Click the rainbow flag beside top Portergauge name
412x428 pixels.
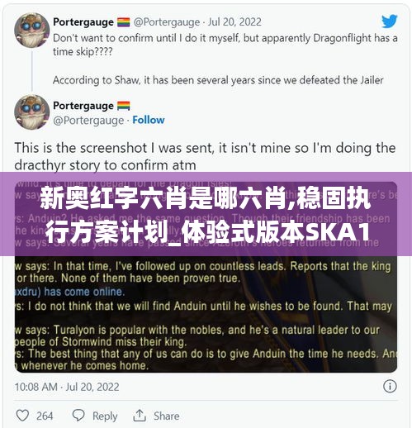pyautogui.click(x=123, y=22)
